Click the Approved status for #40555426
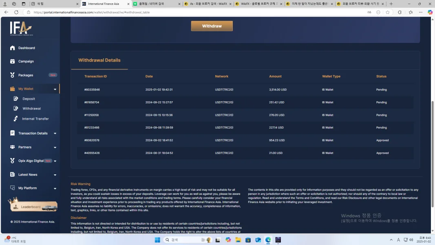Viewport: 435px width, 245px height. (x=382, y=153)
